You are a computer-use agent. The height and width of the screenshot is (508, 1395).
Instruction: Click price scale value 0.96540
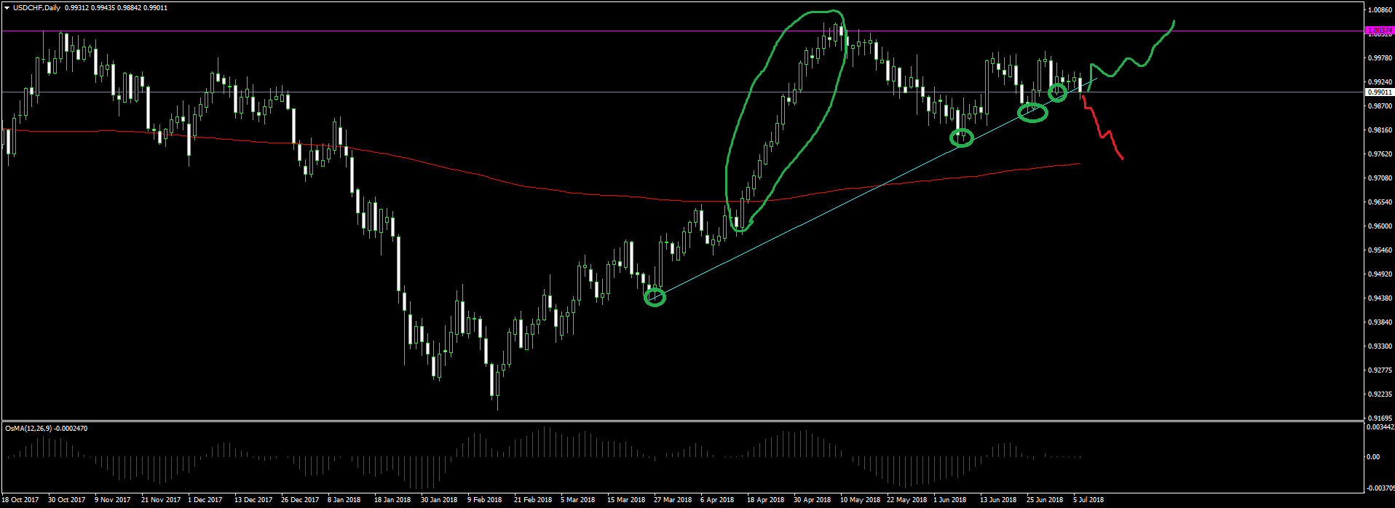(x=1380, y=202)
